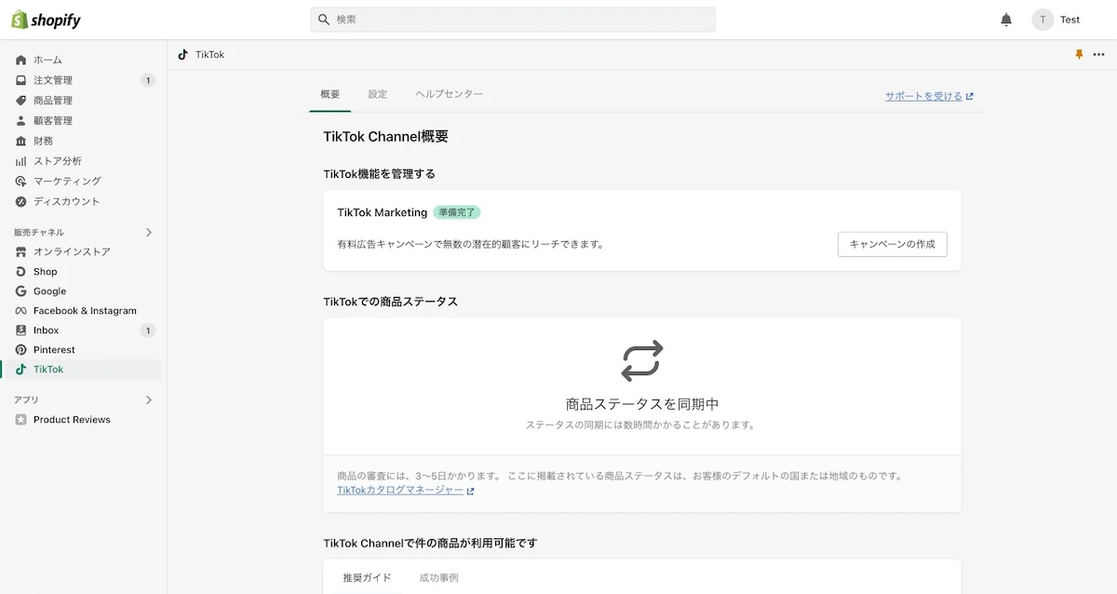This screenshot has height=594, width=1117.
Task: Open the three-dot more options menu
Action: [1098, 55]
